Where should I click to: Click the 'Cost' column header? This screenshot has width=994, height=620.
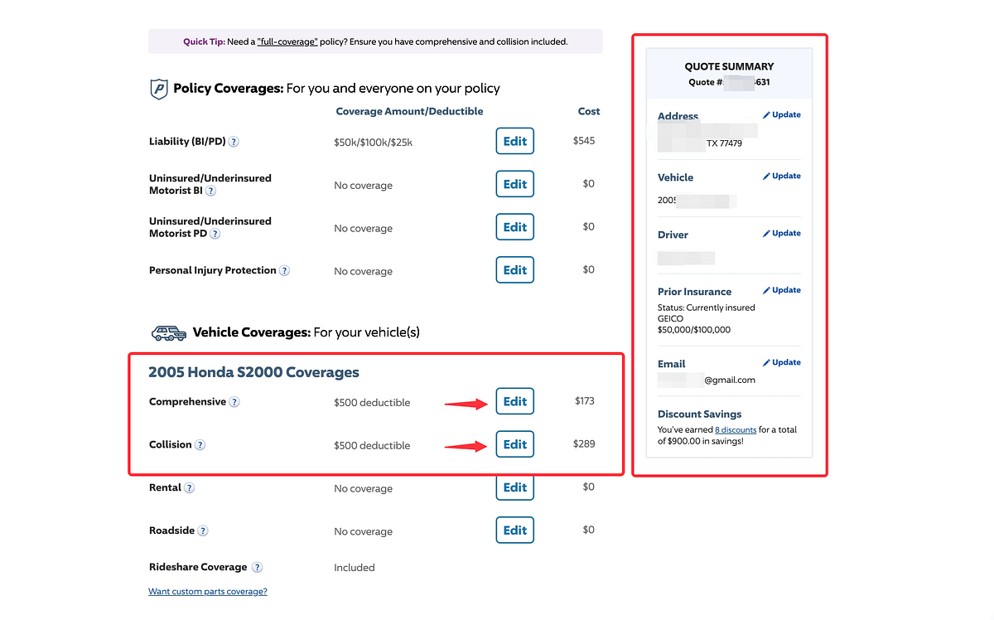[x=589, y=111]
